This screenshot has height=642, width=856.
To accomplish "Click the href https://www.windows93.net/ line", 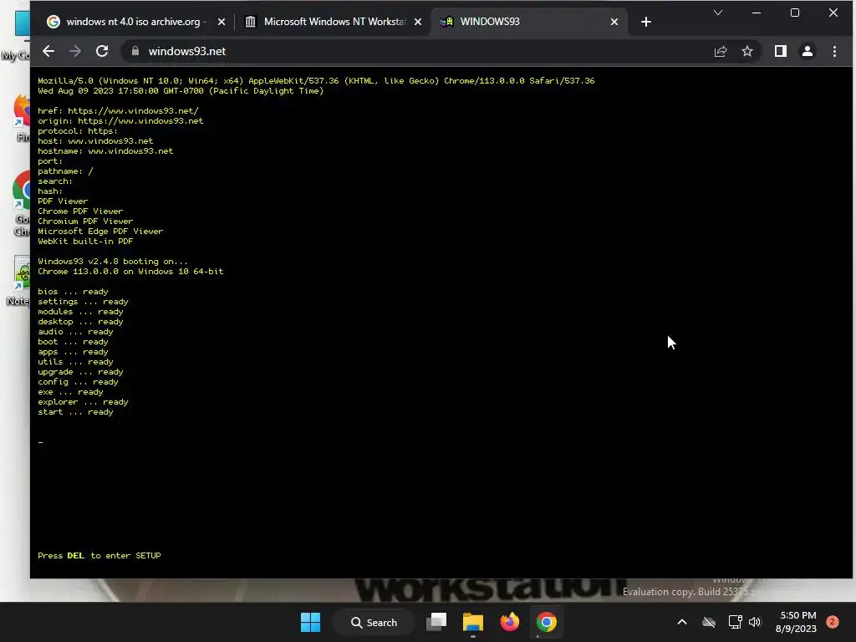I will click(119, 111).
